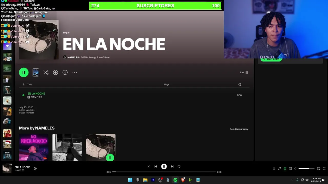Click the duration clock column header
The height and width of the screenshot is (184, 328).
tap(240, 84)
